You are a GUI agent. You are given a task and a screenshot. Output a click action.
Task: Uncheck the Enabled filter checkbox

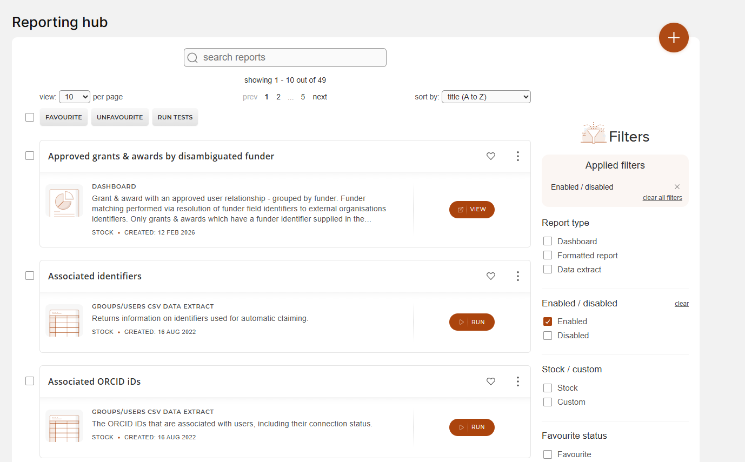click(548, 322)
